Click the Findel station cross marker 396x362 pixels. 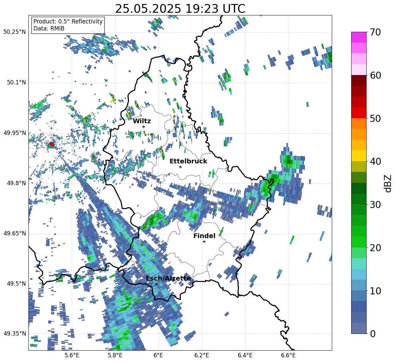(204, 242)
